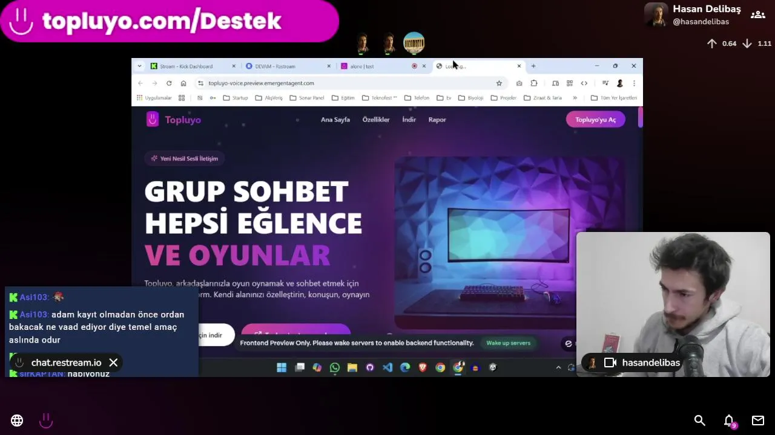Open Uygulamalar apps shortcut in bookmarks bar
The width and height of the screenshot is (775, 435).
point(154,98)
